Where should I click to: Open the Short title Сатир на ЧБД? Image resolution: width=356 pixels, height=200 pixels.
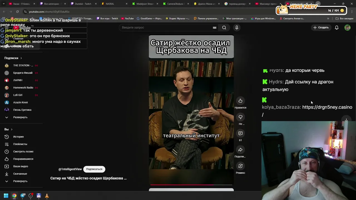pyautogui.click(x=88, y=178)
